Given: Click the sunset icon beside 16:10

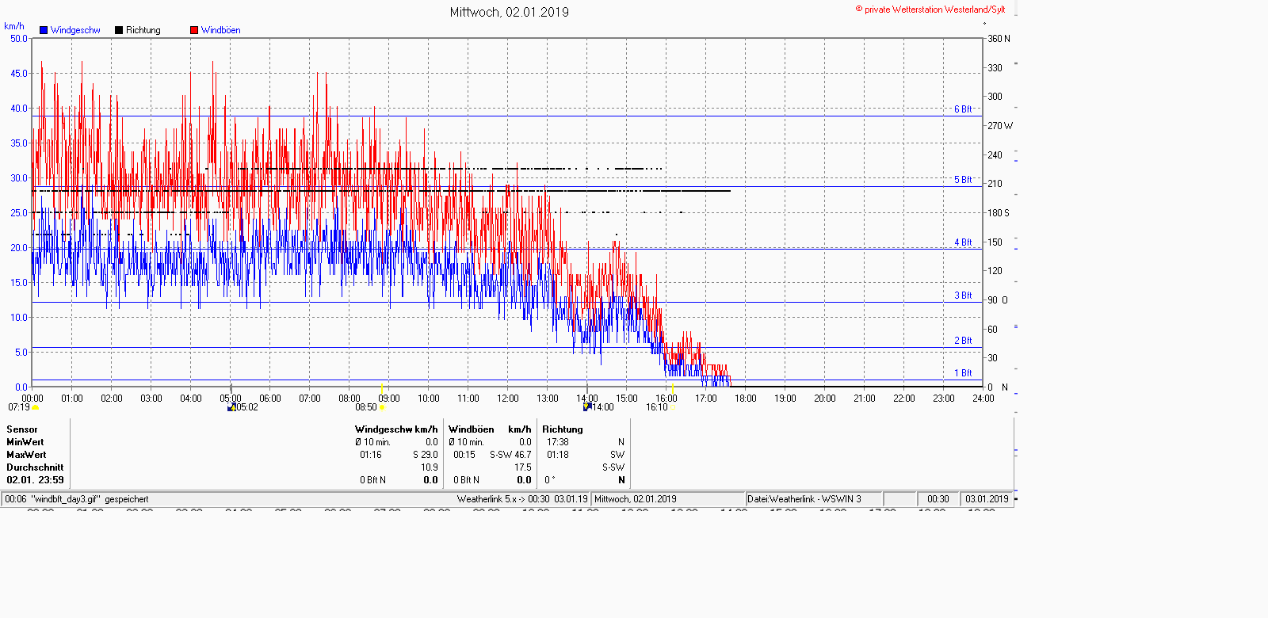Looking at the screenshot, I should point(673,407).
